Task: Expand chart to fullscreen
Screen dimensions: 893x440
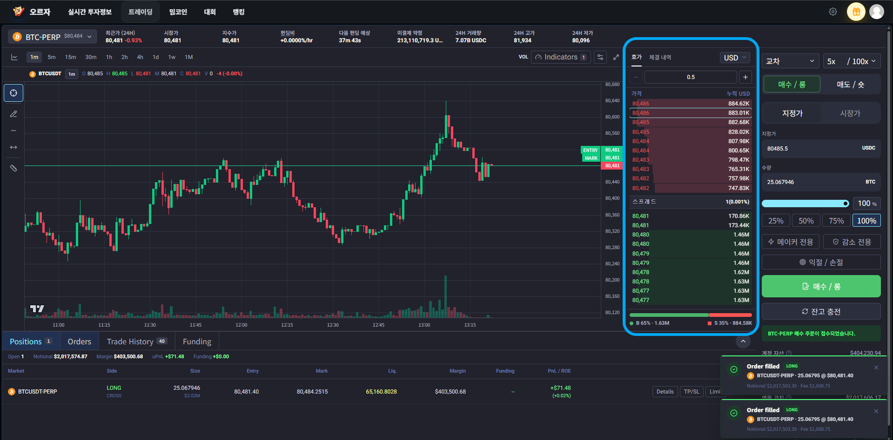Action: 616,57
